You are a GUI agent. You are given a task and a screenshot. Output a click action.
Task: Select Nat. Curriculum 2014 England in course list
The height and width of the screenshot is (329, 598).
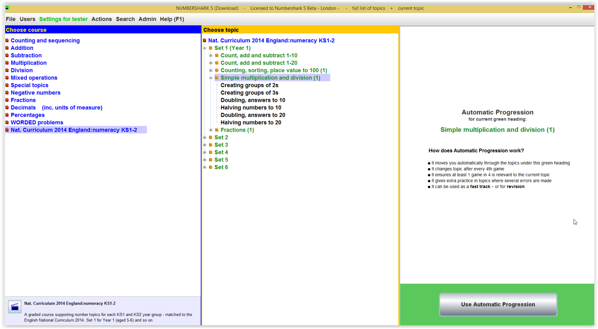74,130
